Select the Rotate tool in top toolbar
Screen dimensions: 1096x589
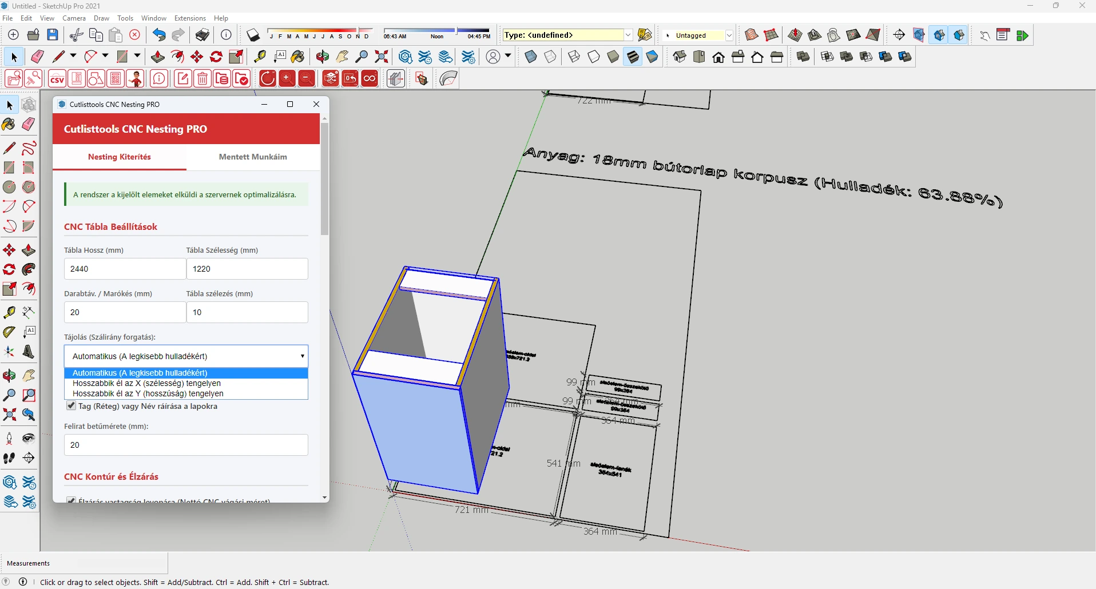[216, 57]
